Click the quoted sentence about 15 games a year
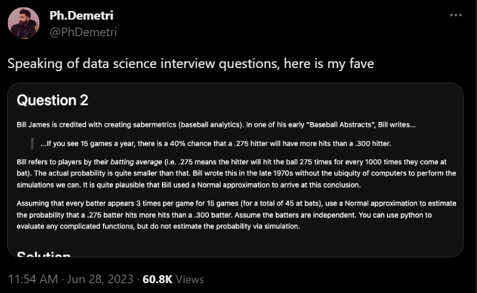The height and width of the screenshot is (293, 477). tap(216, 143)
